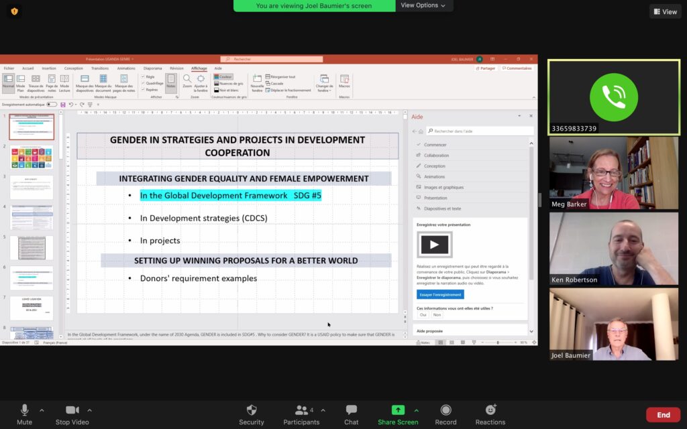This screenshot has height=429, width=687.
Task: Expand audio options arrow beside Mute
Action: click(x=42, y=410)
